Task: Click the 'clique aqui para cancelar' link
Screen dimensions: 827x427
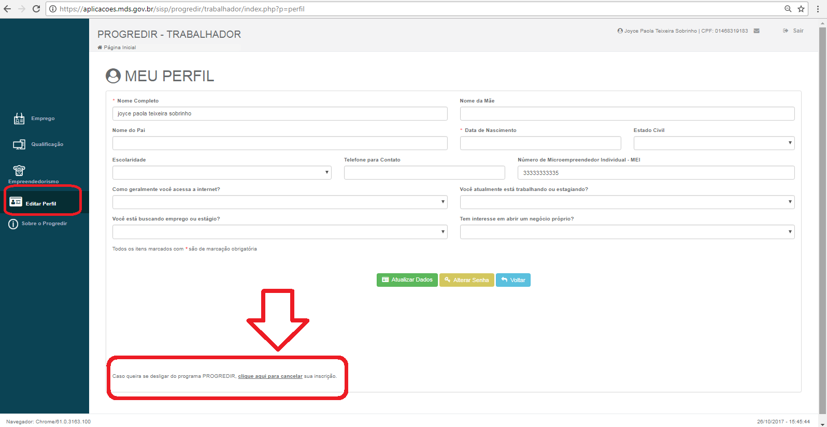Action: click(270, 376)
